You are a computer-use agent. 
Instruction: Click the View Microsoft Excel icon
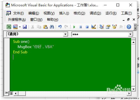(x=9, y=27)
